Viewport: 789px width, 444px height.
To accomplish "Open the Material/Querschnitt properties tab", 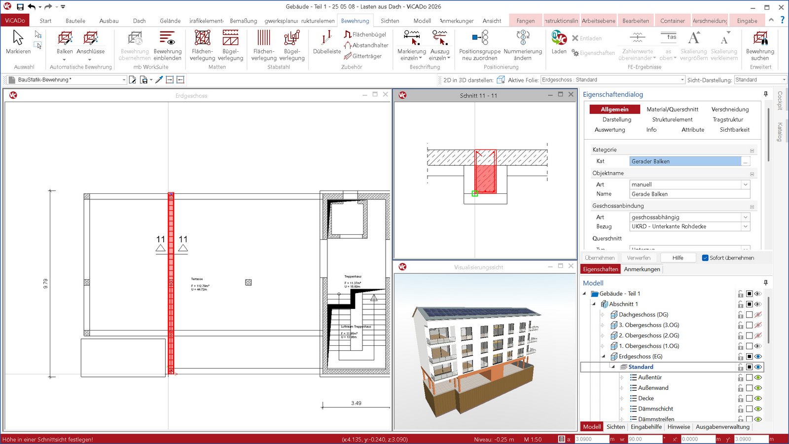I will (x=672, y=110).
